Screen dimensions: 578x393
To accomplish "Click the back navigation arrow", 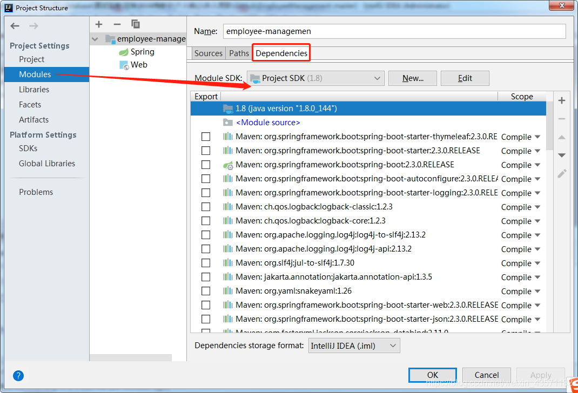I will [15, 26].
